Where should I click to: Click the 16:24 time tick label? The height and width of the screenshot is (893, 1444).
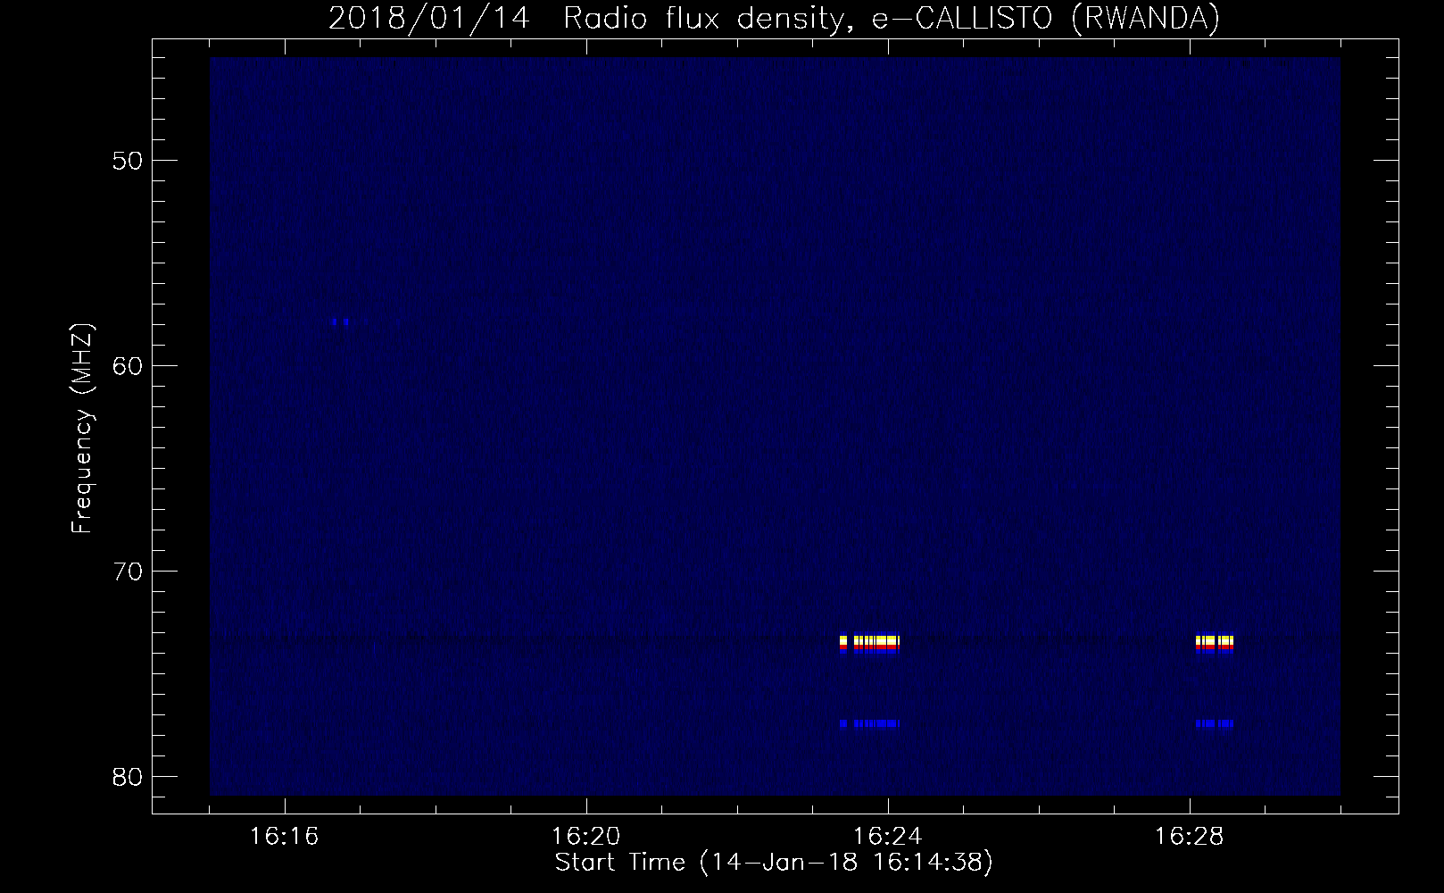887,837
